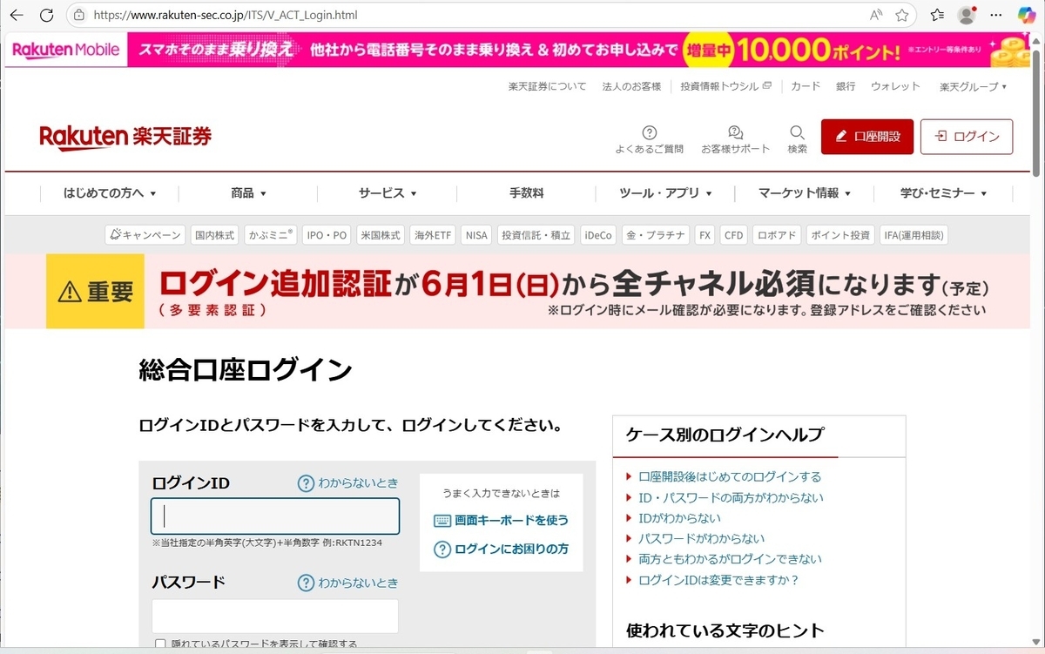Select 金・プラチナ tag
The image size is (1045, 654).
(x=656, y=235)
